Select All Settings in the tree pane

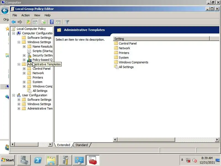(40, 91)
